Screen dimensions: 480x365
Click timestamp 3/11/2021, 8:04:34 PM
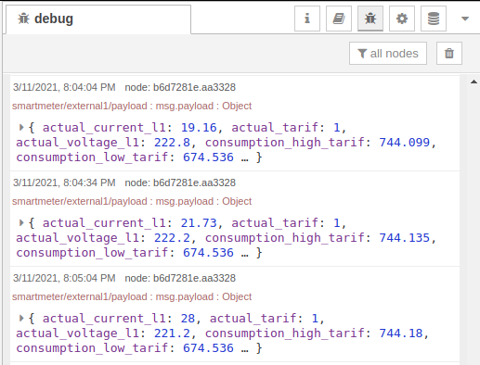(x=64, y=182)
